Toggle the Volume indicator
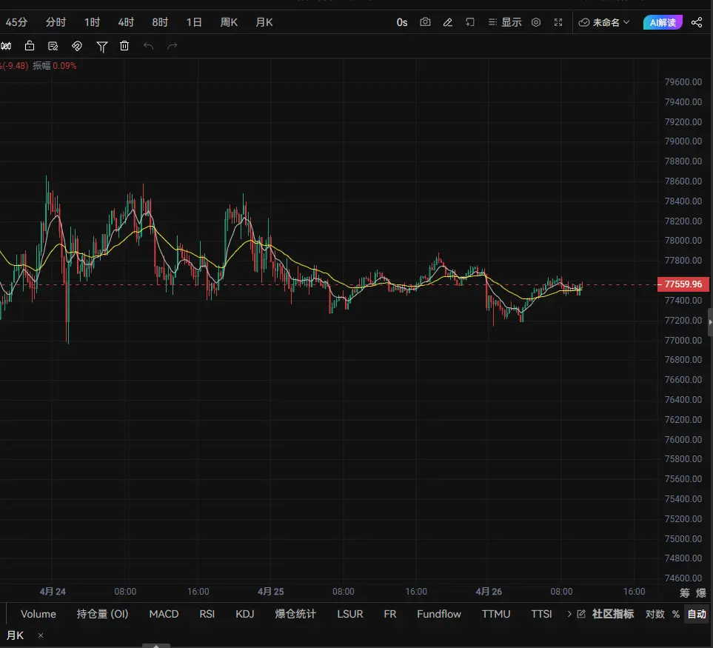 click(39, 614)
